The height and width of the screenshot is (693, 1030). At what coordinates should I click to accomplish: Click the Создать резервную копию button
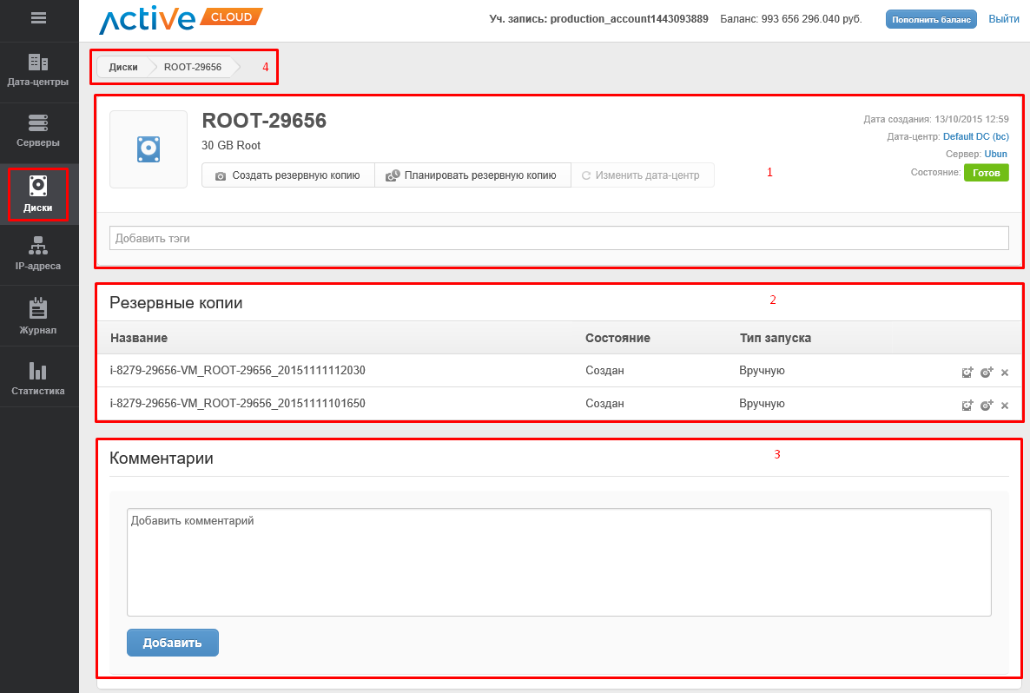(x=287, y=175)
